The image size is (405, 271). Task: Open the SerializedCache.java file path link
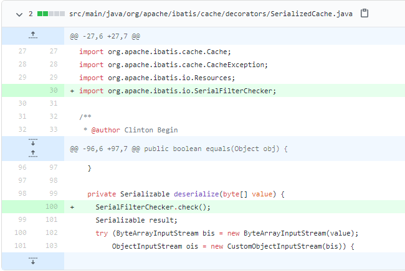[212, 13]
